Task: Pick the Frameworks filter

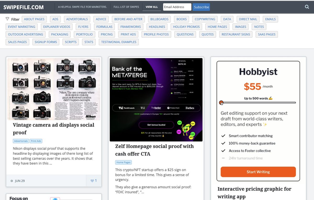Action: click(x=131, y=27)
